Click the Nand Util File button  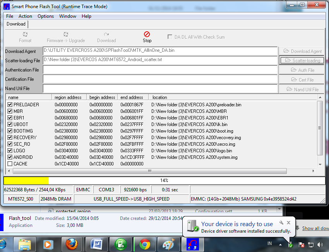pos(302,89)
